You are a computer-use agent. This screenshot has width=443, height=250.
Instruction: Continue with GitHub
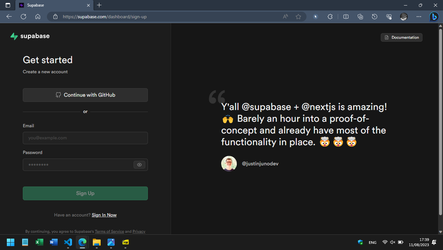coord(85,95)
